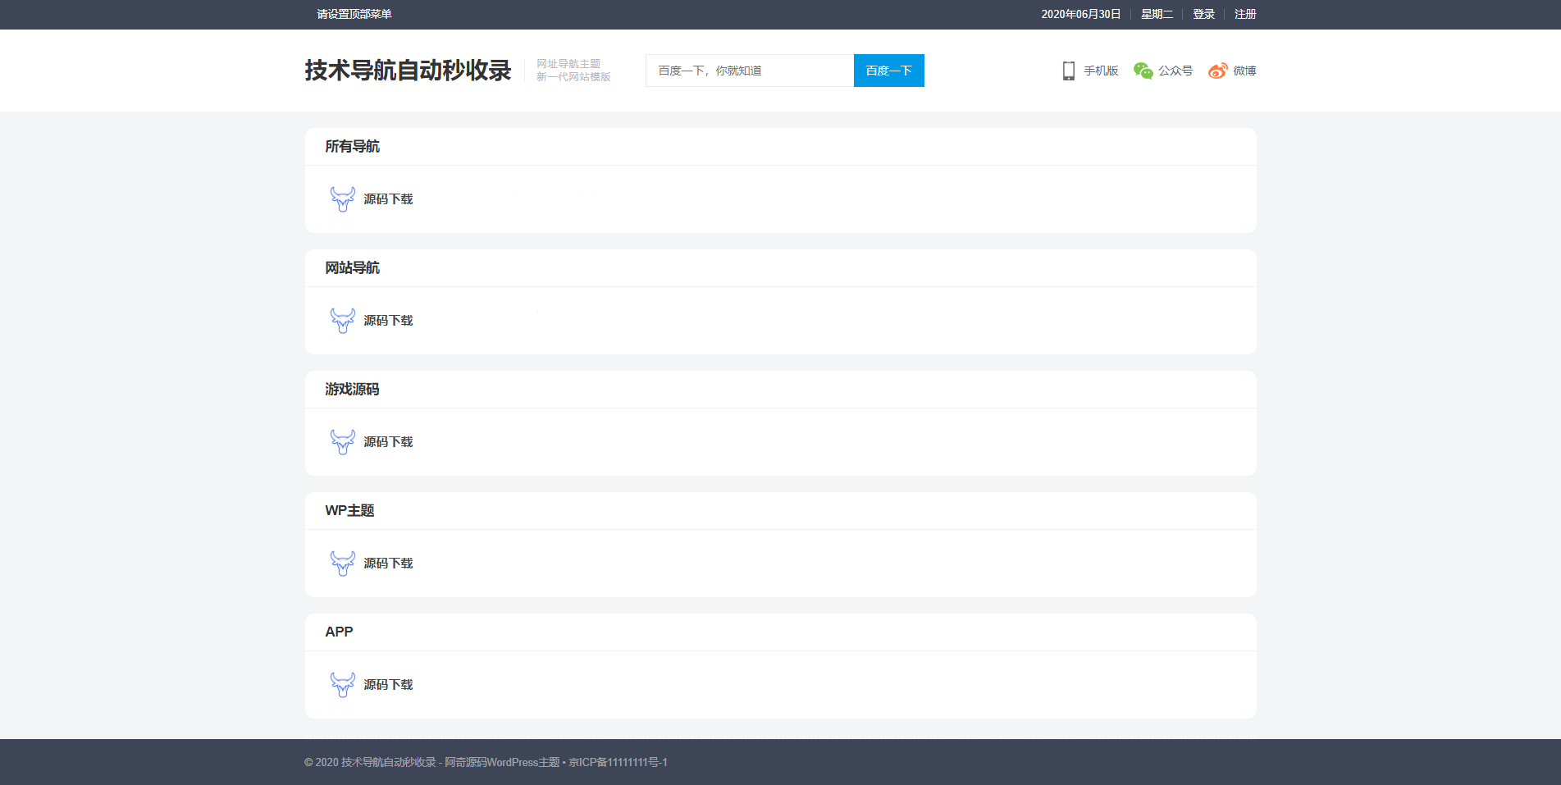Screen dimensions: 1561x785
Task: Click the mobile phone icon for 手机版
Action: coord(1069,71)
